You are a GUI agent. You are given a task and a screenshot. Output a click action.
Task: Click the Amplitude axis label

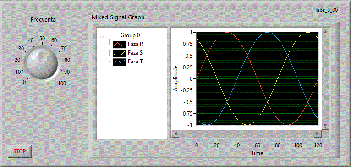tap(175, 78)
